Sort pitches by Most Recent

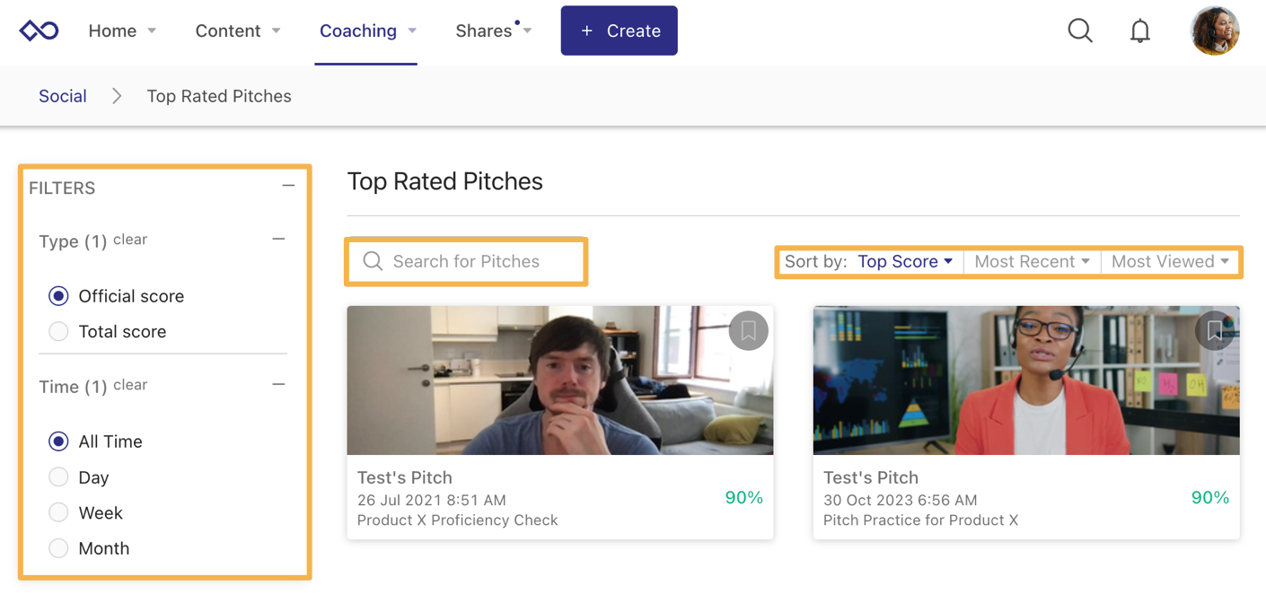(x=1032, y=262)
